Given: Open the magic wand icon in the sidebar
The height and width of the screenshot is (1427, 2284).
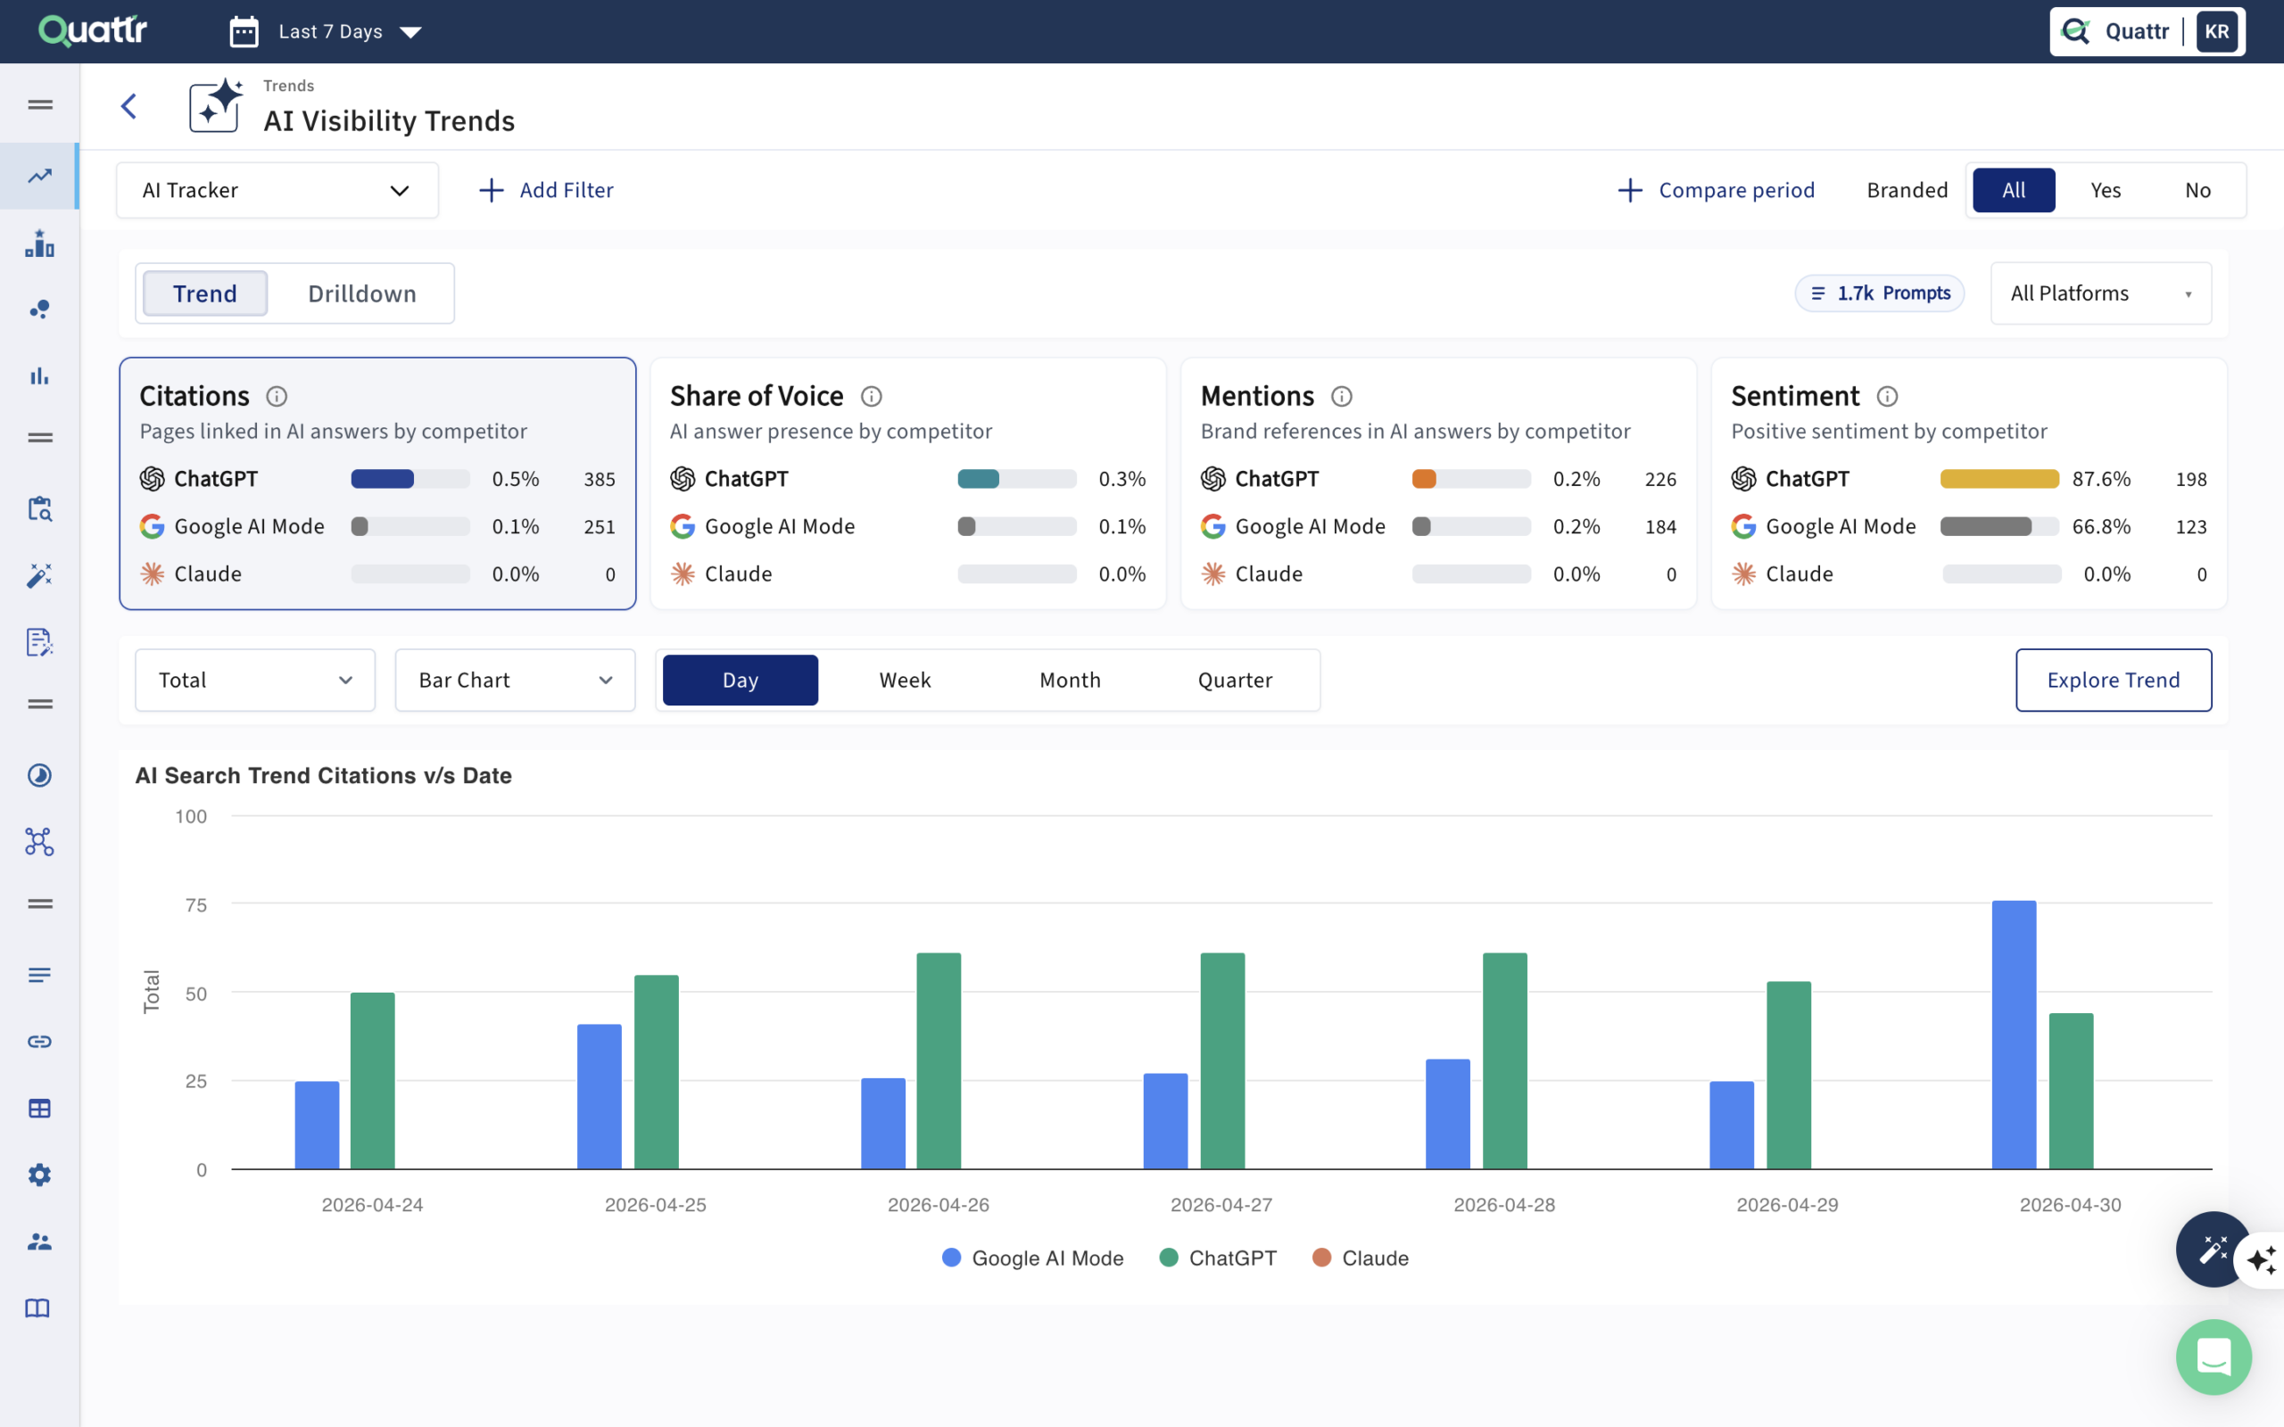Looking at the screenshot, I should coord(38,574).
